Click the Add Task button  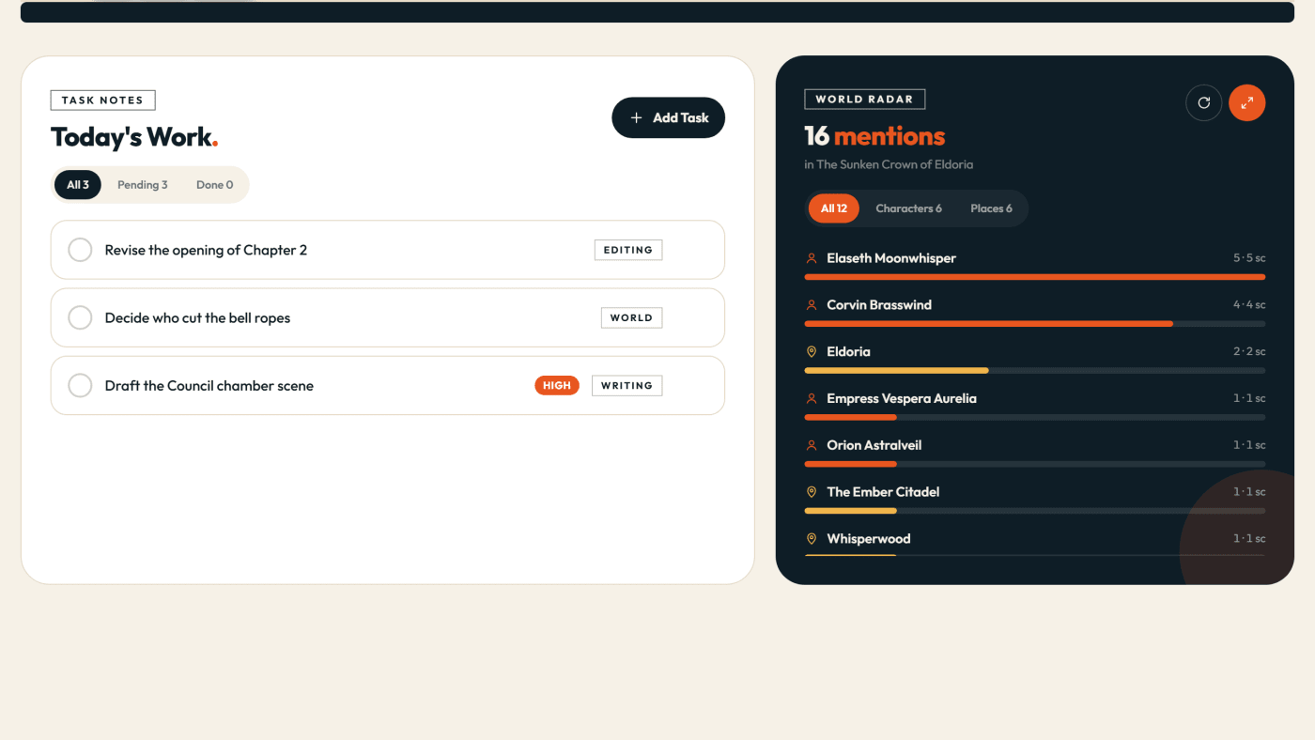pyautogui.click(x=669, y=117)
